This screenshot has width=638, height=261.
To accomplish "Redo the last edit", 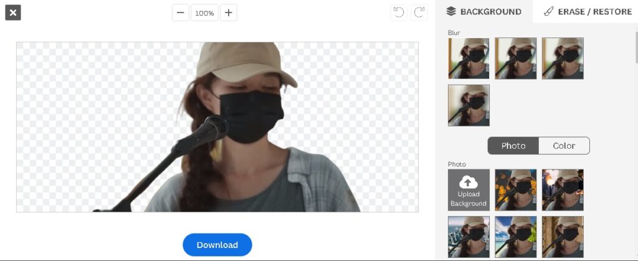I will tap(419, 13).
